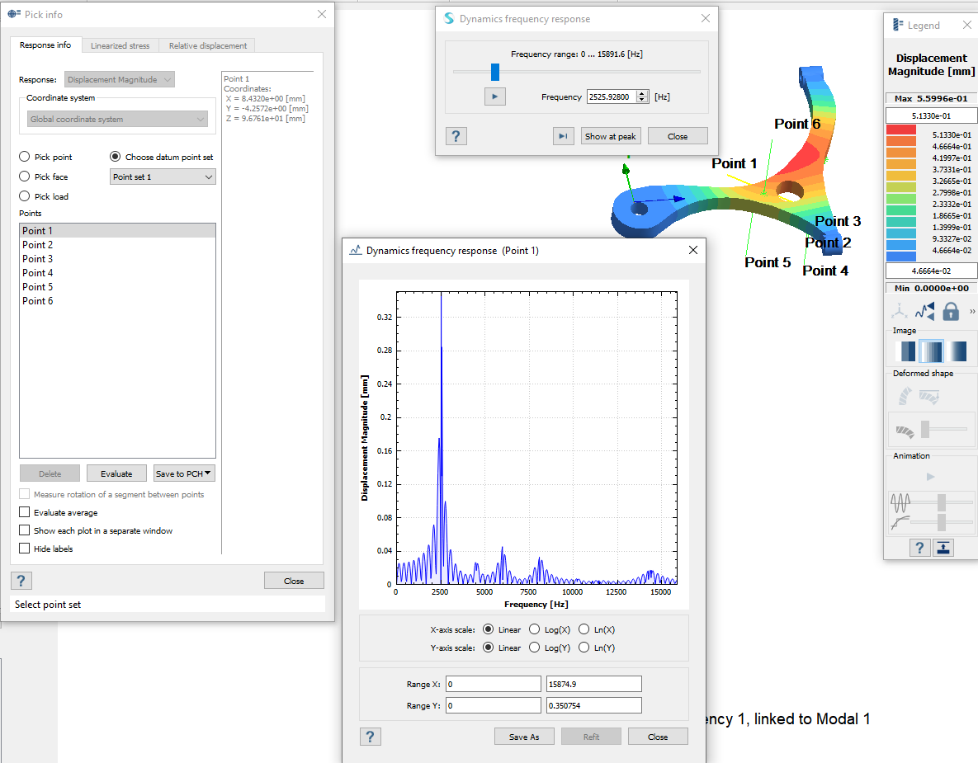The height and width of the screenshot is (763, 978).
Task: Close the Pick info dialog via Close button
Action: click(x=294, y=581)
